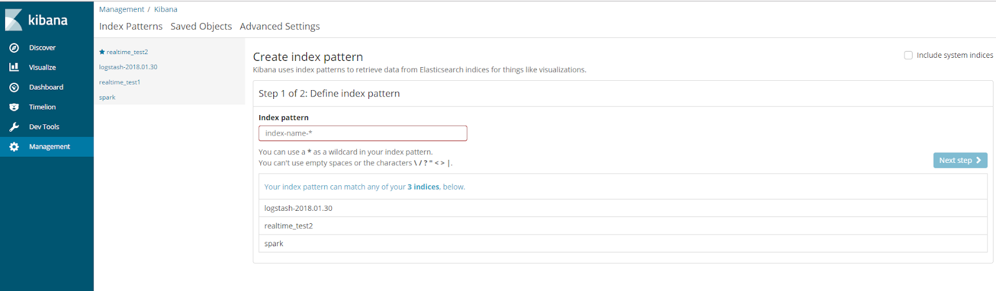This screenshot has height=291, width=996.
Task: Click the star icon beside realtime_test2
Action: 102,52
